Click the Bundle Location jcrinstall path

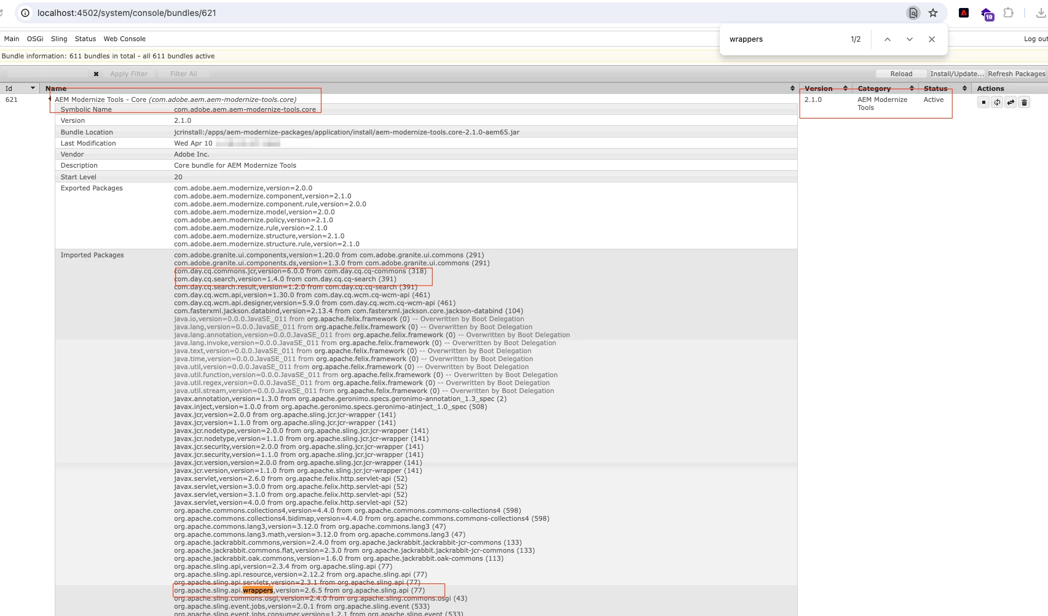click(347, 132)
